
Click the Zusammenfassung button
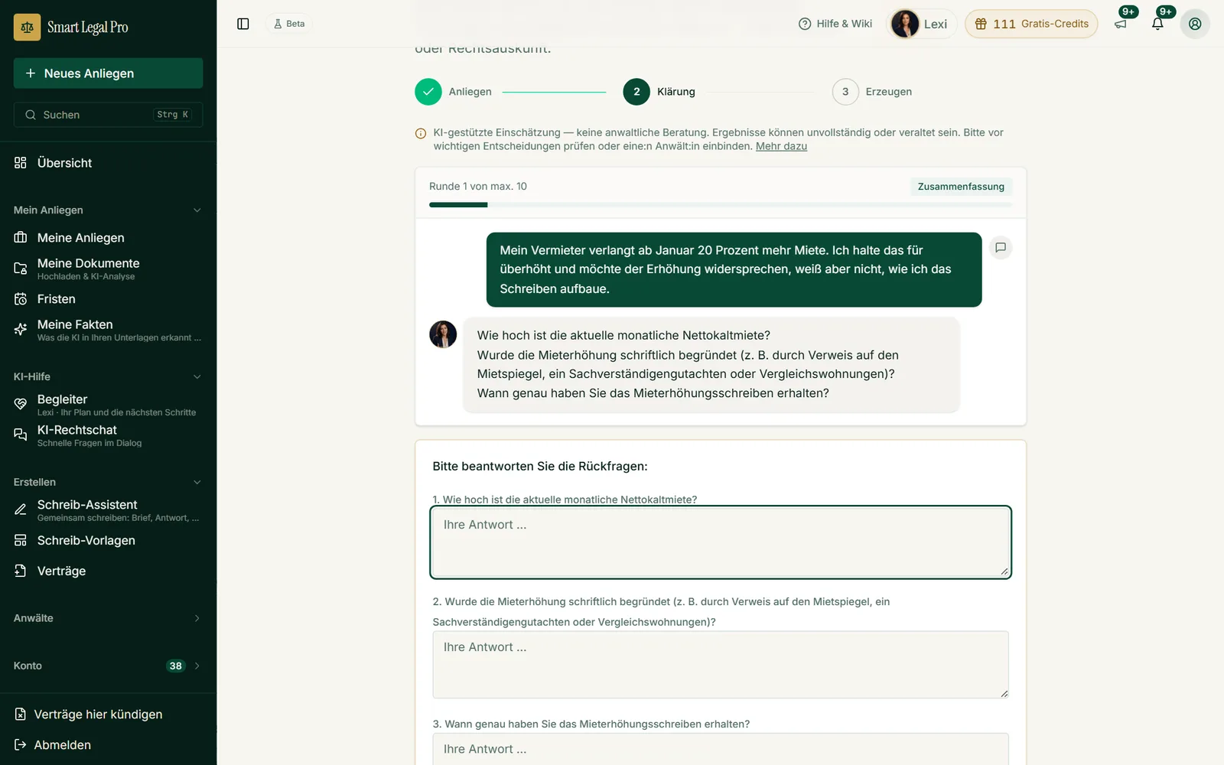(961, 187)
